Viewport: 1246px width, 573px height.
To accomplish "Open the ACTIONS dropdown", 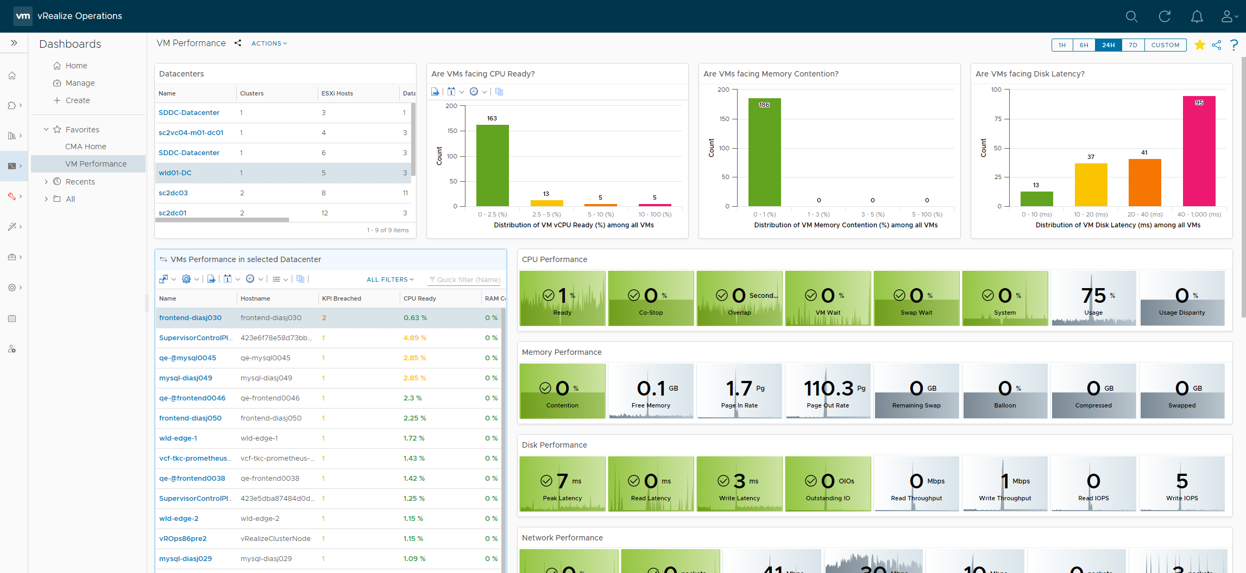I will pos(269,43).
